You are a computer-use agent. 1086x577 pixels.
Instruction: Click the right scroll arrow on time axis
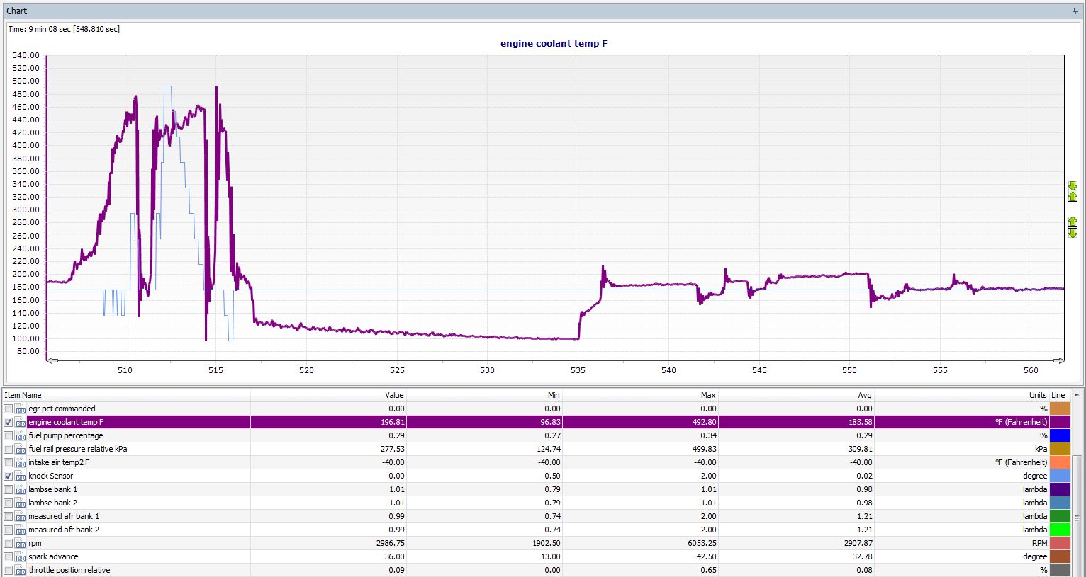pyautogui.click(x=1058, y=360)
